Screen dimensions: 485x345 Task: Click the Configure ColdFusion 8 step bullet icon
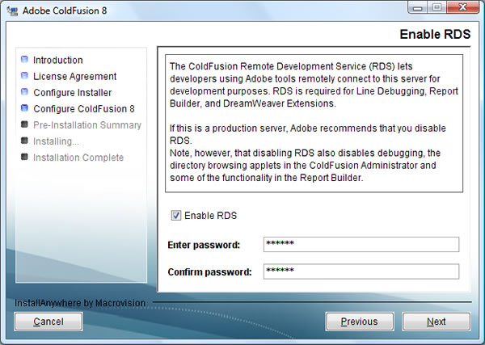pos(24,107)
